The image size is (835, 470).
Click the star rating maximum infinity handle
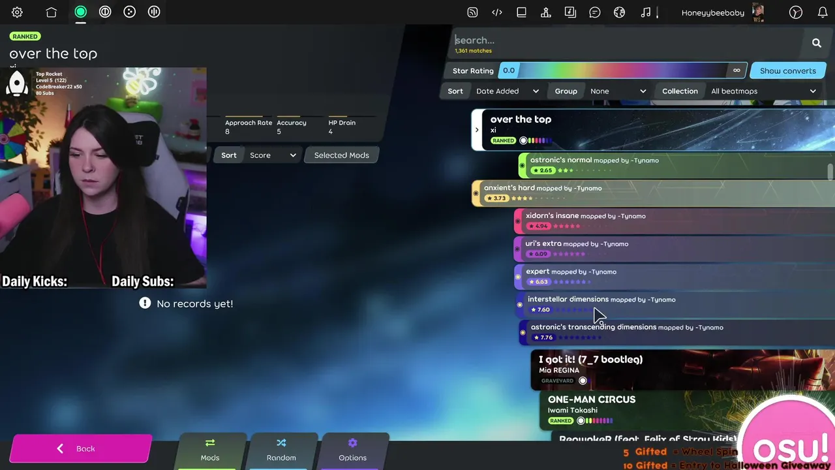point(736,70)
